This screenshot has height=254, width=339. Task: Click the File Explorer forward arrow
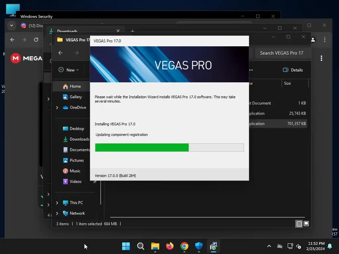[76, 53]
